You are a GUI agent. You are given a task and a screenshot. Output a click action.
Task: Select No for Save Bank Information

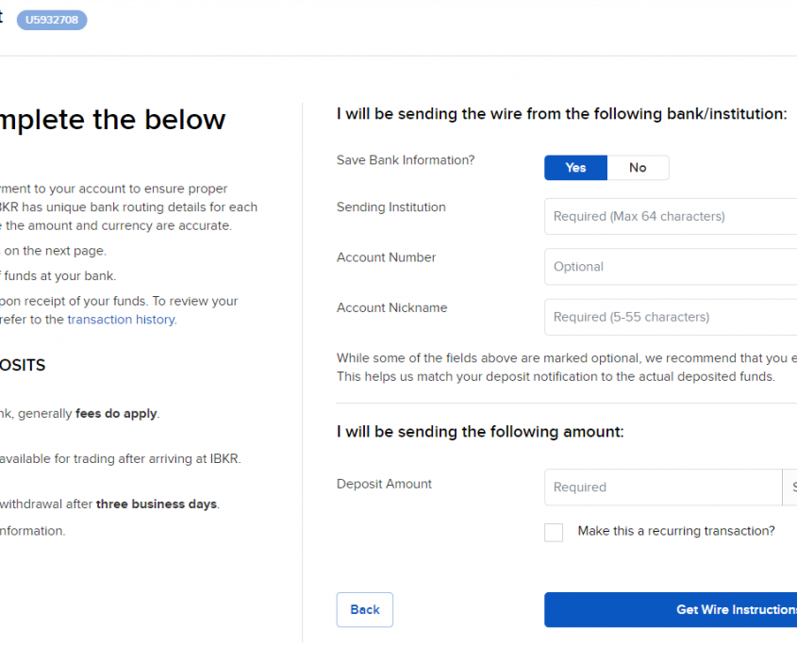pyautogui.click(x=638, y=168)
